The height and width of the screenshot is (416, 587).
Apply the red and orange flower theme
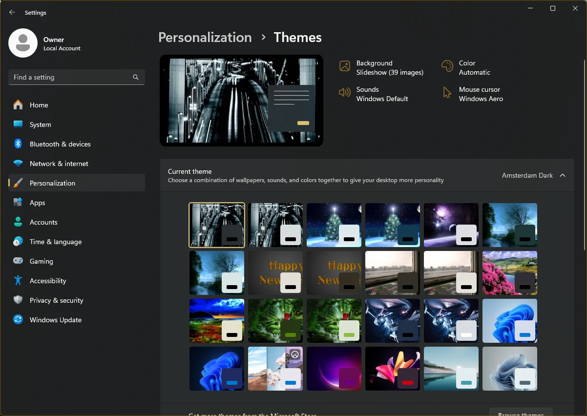coord(393,369)
